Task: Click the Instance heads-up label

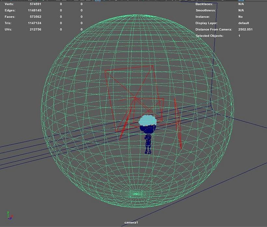Action: (x=203, y=17)
